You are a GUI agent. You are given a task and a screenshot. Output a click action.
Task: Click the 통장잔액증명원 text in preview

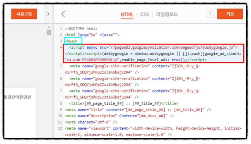pyautogui.click(x=18, y=97)
